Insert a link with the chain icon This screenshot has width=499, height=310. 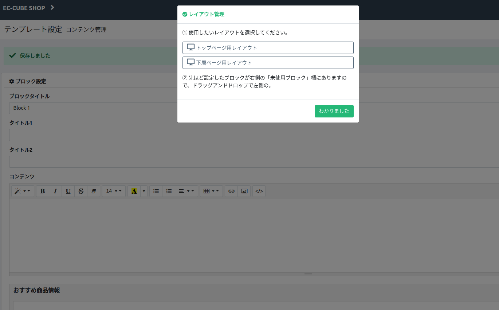coord(231,191)
